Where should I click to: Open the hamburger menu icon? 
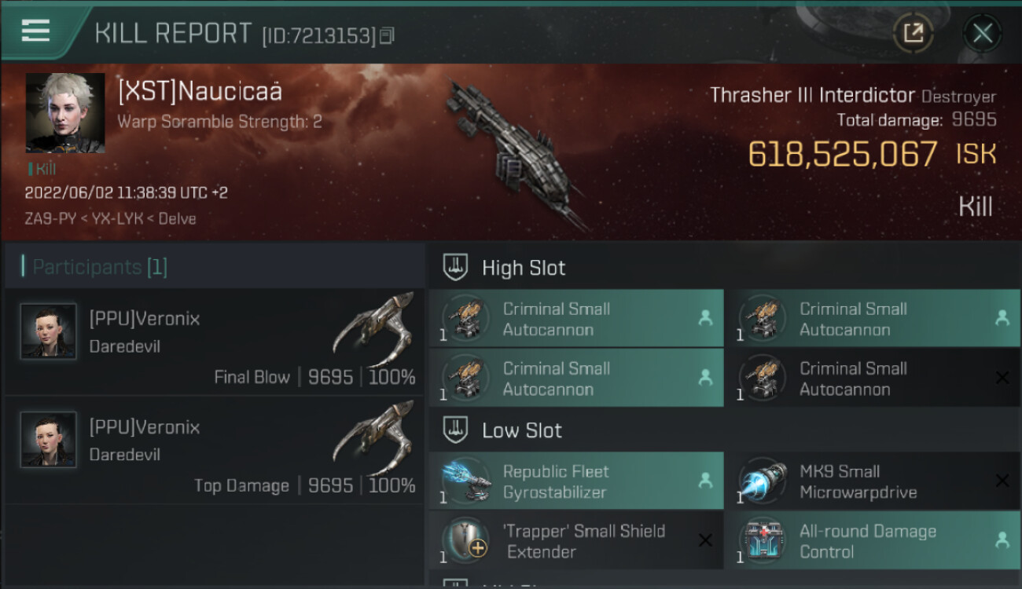click(x=35, y=31)
